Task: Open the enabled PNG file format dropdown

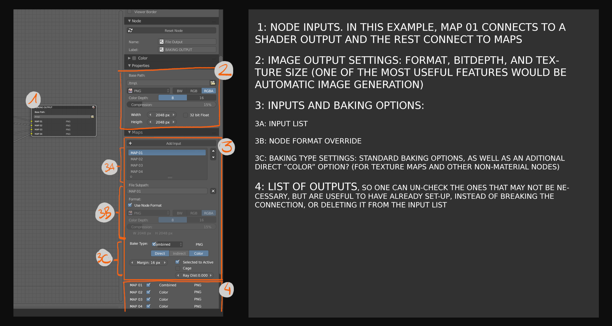Action: coord(148,91)
